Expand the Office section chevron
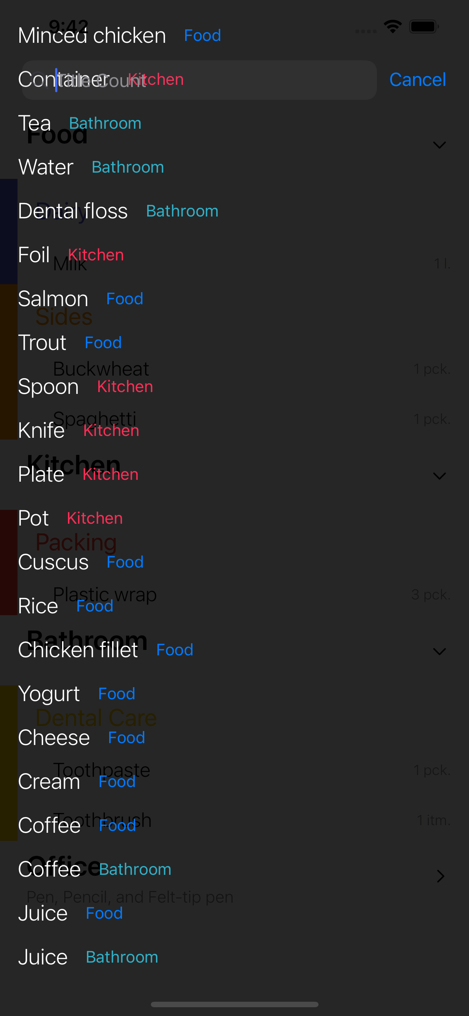The height and width of the screenshot is (1016, 469). click(x=440, y=876)
